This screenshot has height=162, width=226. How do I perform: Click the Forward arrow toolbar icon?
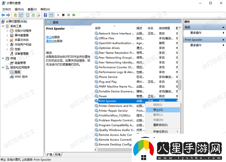[x=8, y=15]
